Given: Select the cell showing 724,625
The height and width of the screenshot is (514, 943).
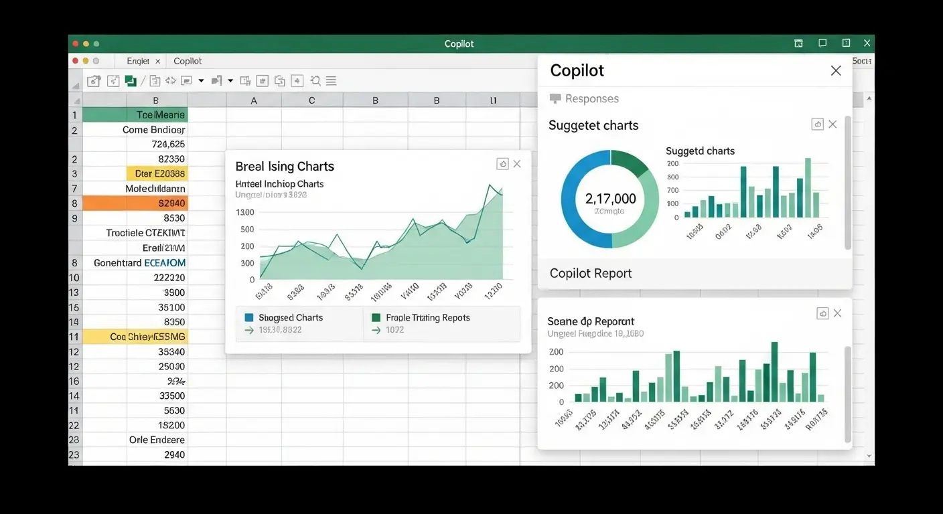Looking at the screenshot, I should point(135,144).
